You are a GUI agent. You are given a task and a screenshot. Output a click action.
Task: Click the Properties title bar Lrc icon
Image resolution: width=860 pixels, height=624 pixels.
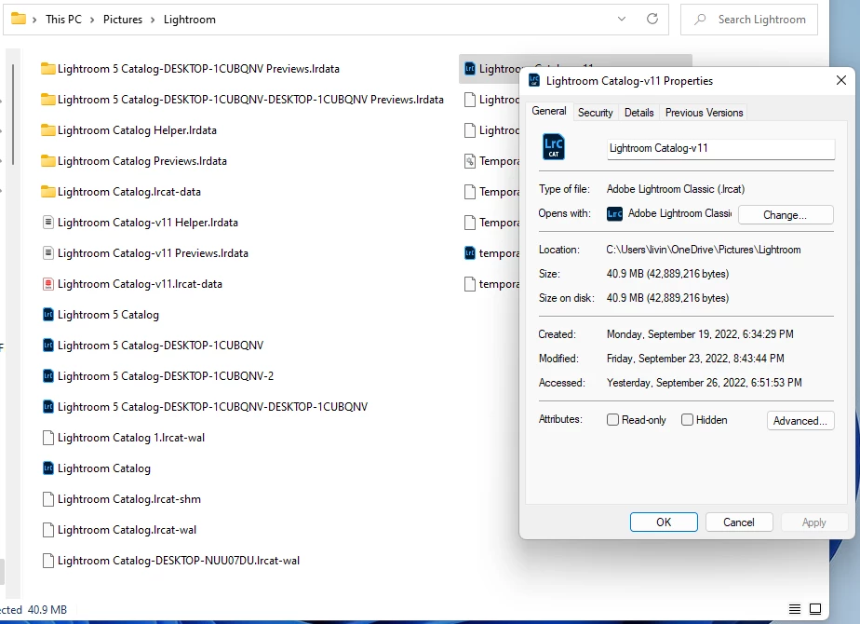tap(534, 81)
